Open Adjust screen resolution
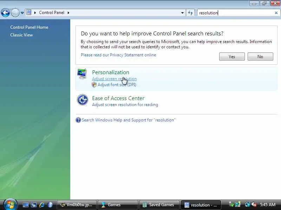The width and height of the screenshot is (281, 210). click(x=115, y=79)
